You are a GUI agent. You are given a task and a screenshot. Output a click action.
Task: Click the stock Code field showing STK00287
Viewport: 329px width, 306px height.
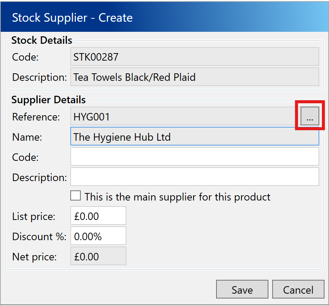[x=194, y=57]
